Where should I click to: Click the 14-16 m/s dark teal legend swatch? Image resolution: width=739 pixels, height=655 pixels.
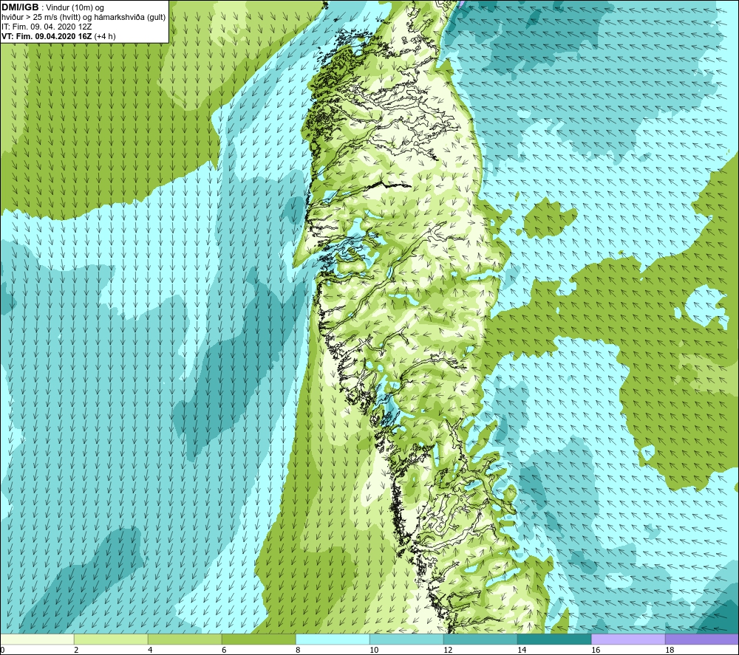(554, 639)
